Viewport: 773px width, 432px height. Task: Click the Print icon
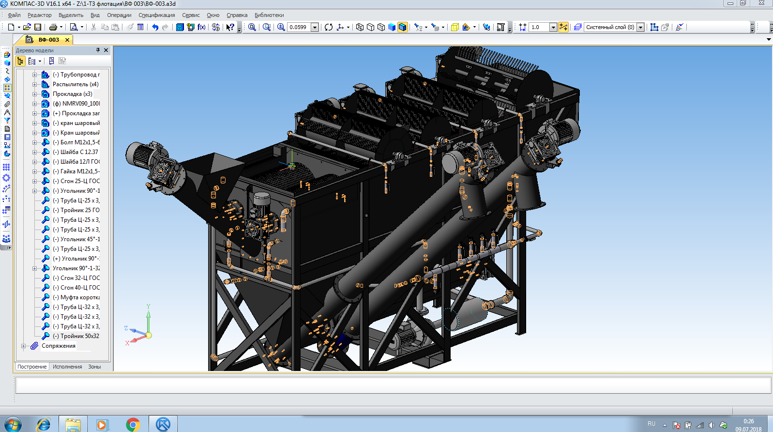(x=53, y=27)
